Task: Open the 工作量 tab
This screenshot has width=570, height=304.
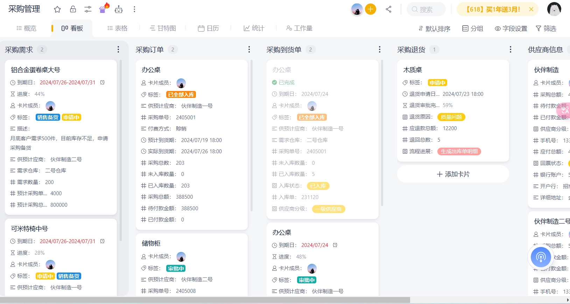Action: (x=299, y=28)
